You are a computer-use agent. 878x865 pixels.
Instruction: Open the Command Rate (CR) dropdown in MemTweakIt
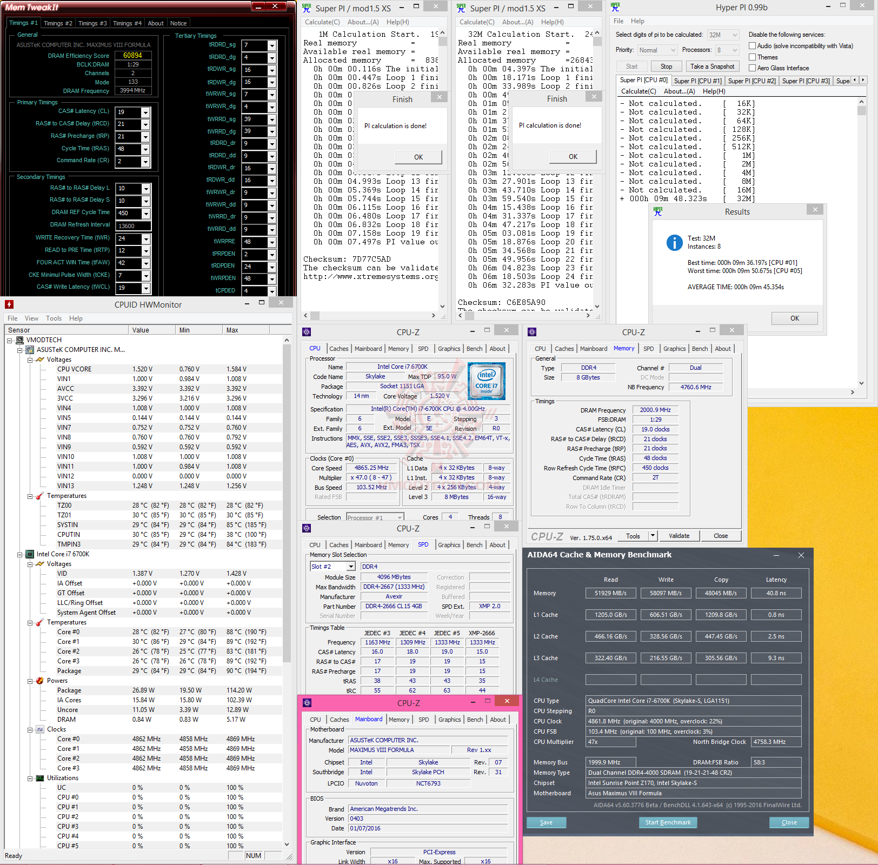point(145,162)
